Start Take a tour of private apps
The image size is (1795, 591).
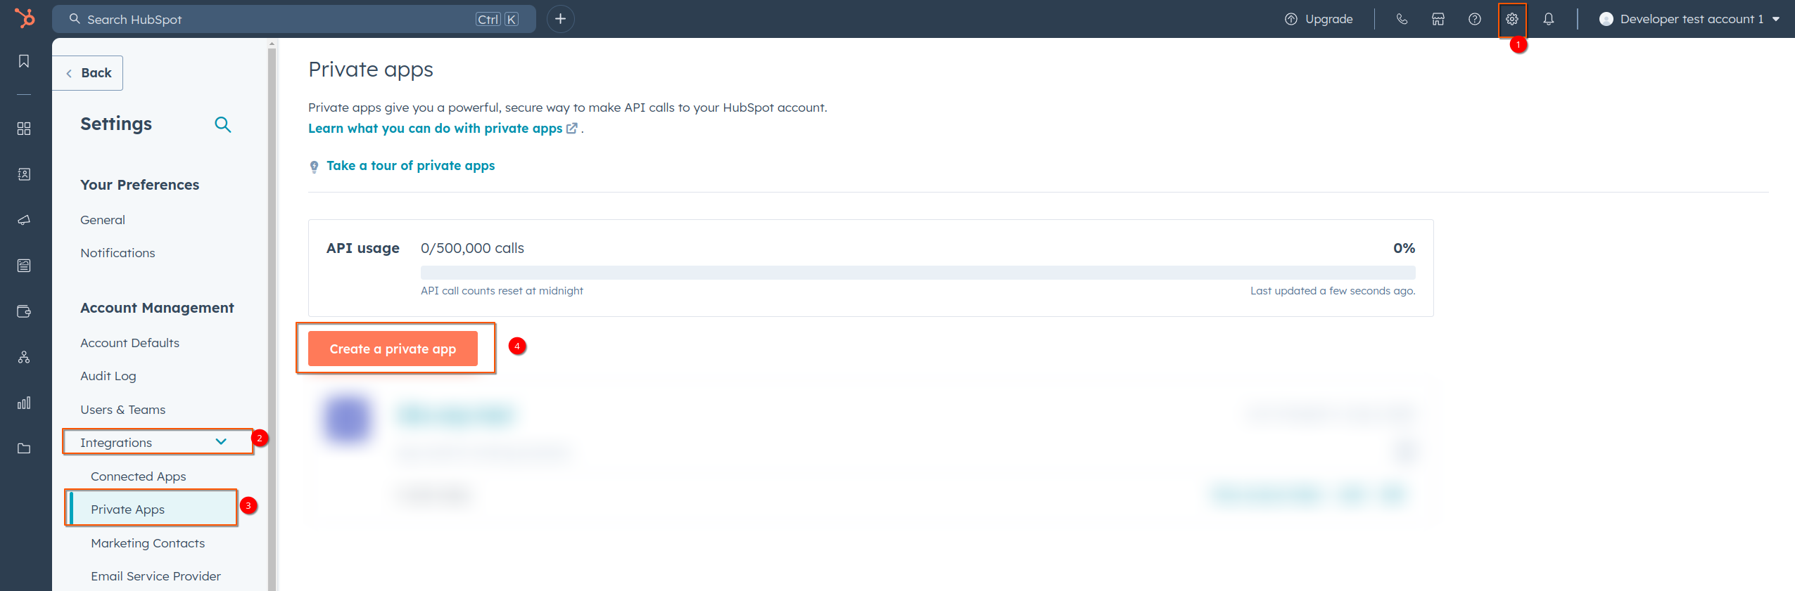click(x=410, y=166)
